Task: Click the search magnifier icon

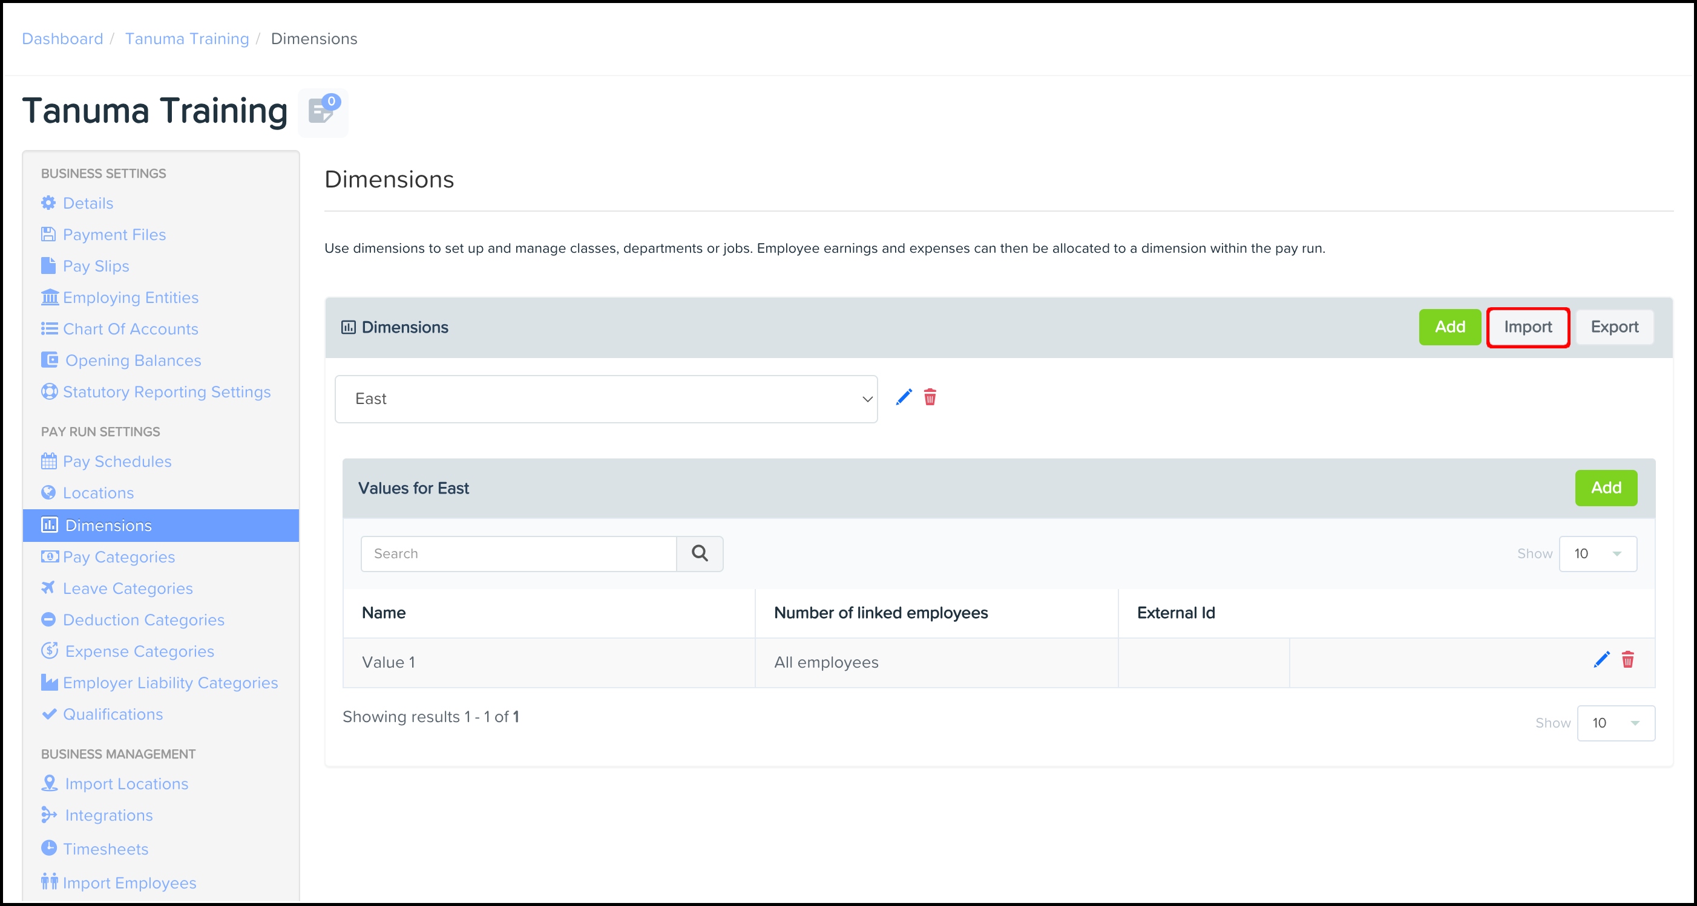Action: pyautogui.click(x=700, y=554)
